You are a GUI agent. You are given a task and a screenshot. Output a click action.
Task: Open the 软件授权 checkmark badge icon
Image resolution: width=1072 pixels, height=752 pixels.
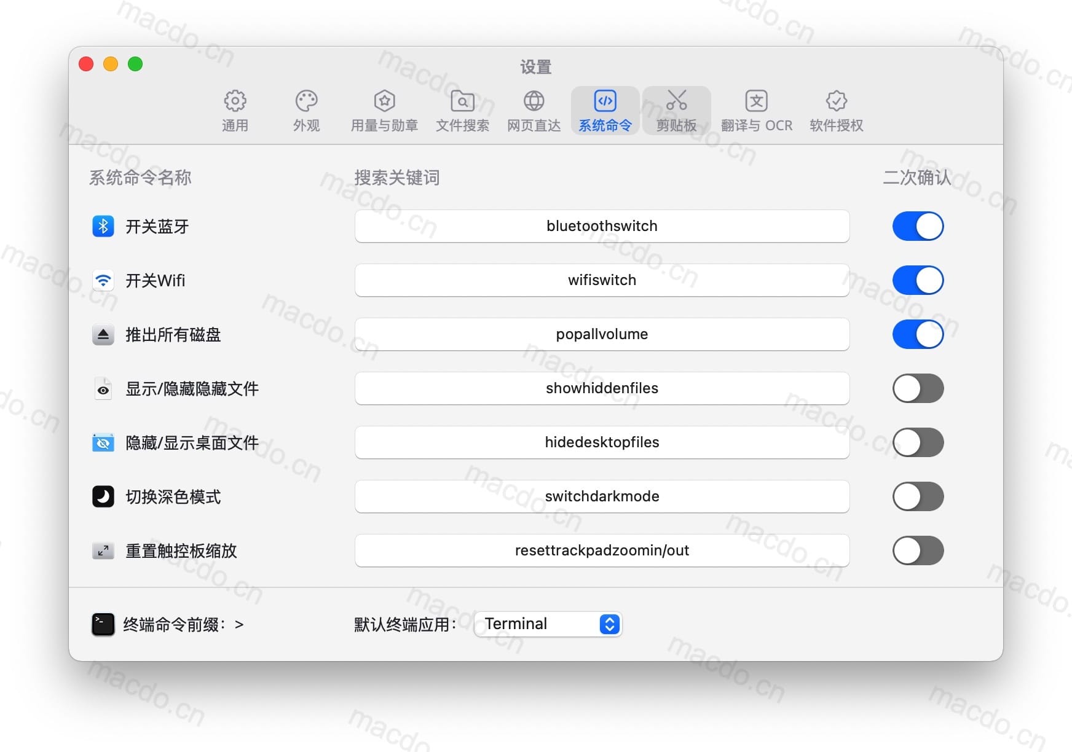pyautogui.click(x=836, y=100)
